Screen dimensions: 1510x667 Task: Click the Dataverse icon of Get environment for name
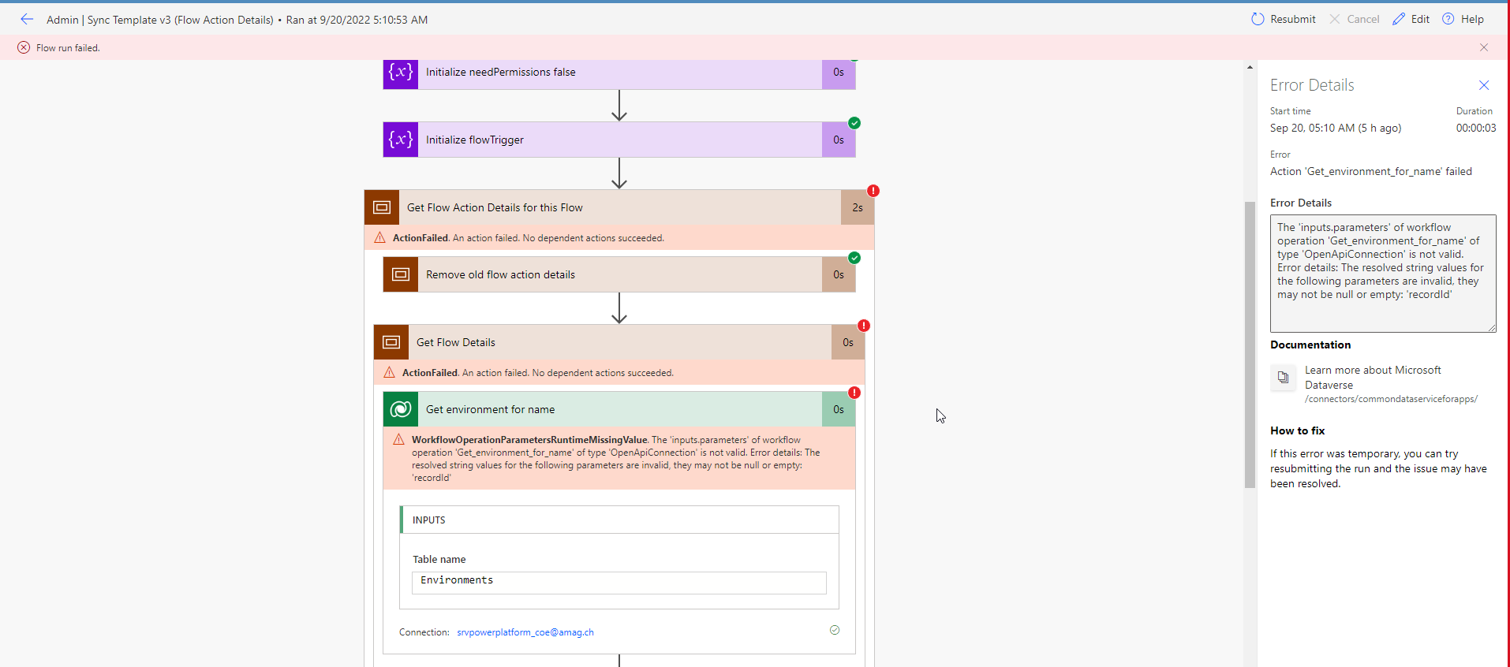point(401,409)
